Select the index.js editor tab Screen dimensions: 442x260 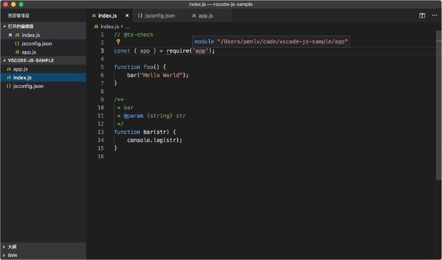coord(109,16)
